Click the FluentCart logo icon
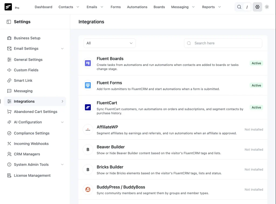Viewport: 276px width, 204px height. (x=88, y=107)
